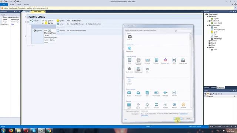This screenshot has height=133, width=237.
Task: Select the List form control plugin
Action: click(147, 93)
